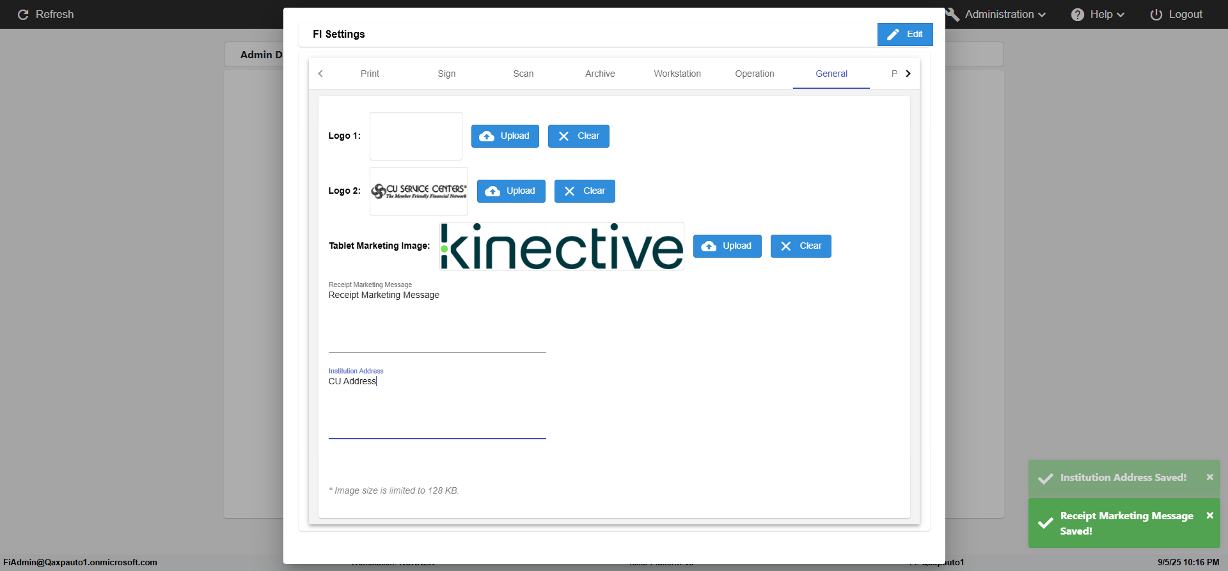Open the Archive tab
The height and width of the screenshot is (571, 1228).
(x=600, y=74)
